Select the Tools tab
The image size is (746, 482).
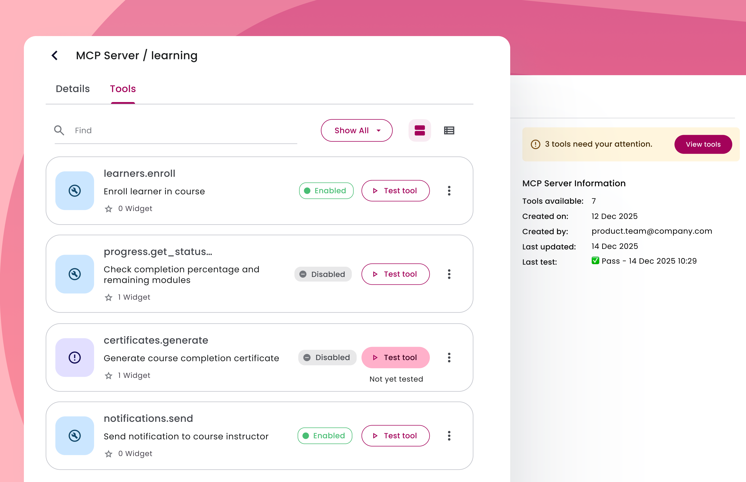point(123,89)
